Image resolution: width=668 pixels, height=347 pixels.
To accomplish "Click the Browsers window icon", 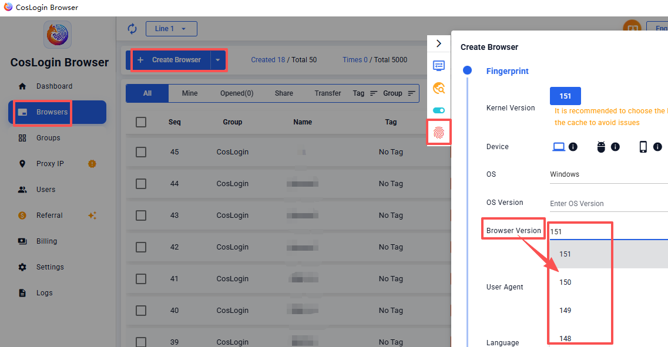I will pos(22,112).
